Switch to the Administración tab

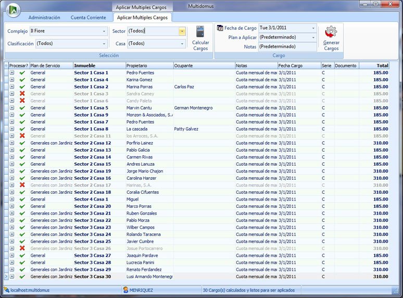click(44, 18)
